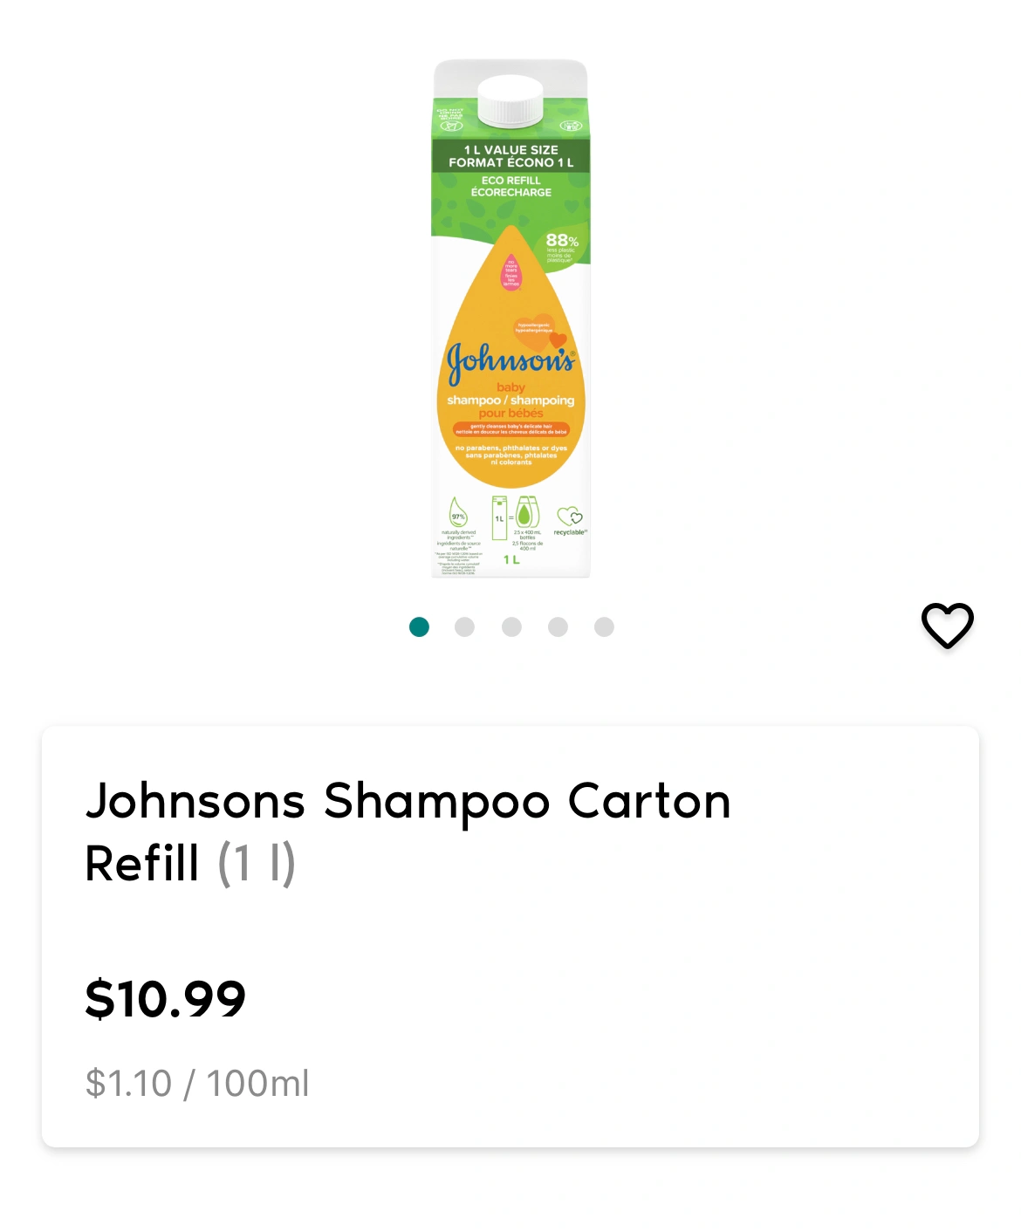The width and height of the screenshot is (1021, 1232).
Task: Jump to the third image dot
Action: coord(511,626)
